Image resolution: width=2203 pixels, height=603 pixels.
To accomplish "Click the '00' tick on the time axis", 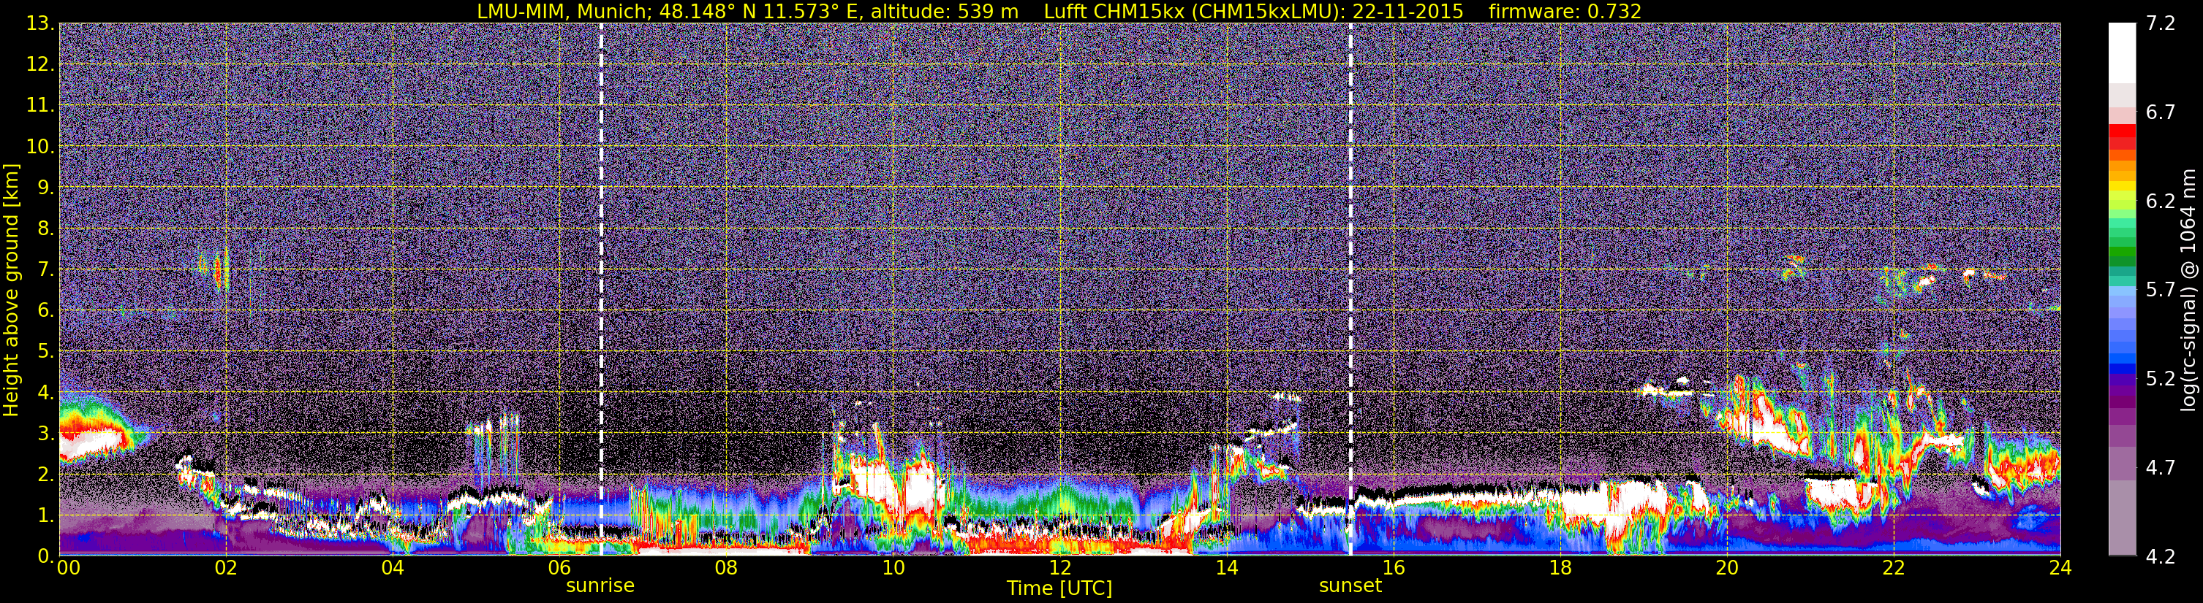I will [x=69, y=569].
